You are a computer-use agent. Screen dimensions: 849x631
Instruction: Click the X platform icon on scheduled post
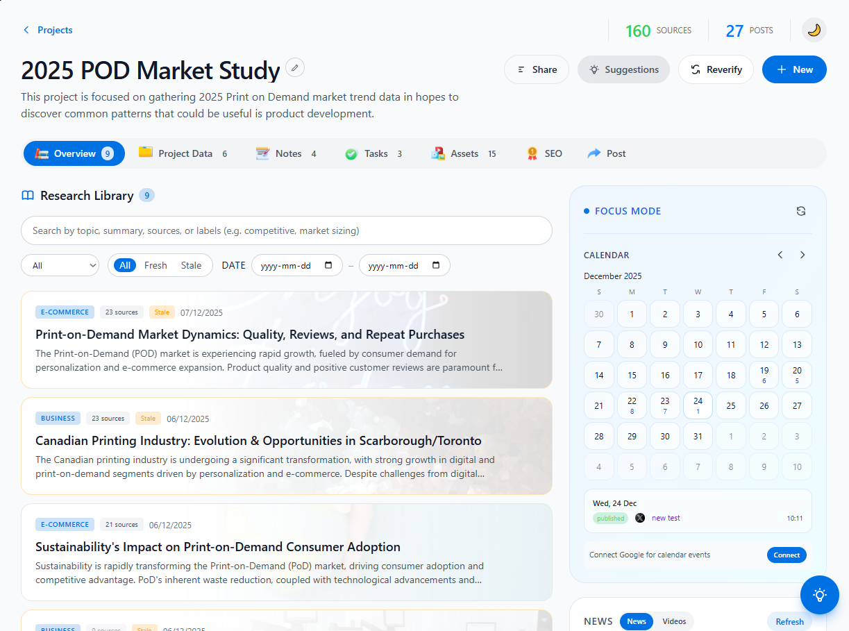pos(639,518)
